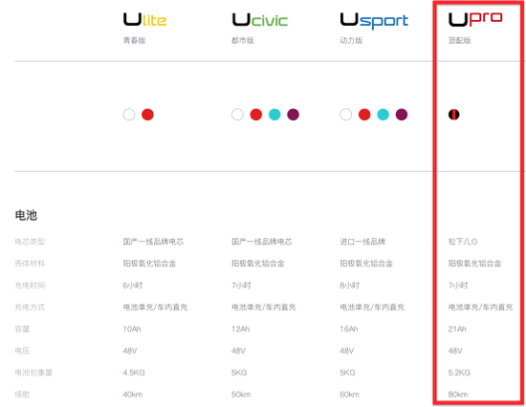Viewport: 526px width, 407px height.
Task: Click the Ucivic logo
Action: (260, 20)
